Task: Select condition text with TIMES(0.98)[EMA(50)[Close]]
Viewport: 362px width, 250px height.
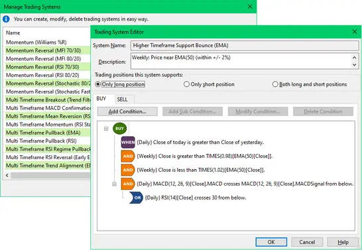Action: 205,156
